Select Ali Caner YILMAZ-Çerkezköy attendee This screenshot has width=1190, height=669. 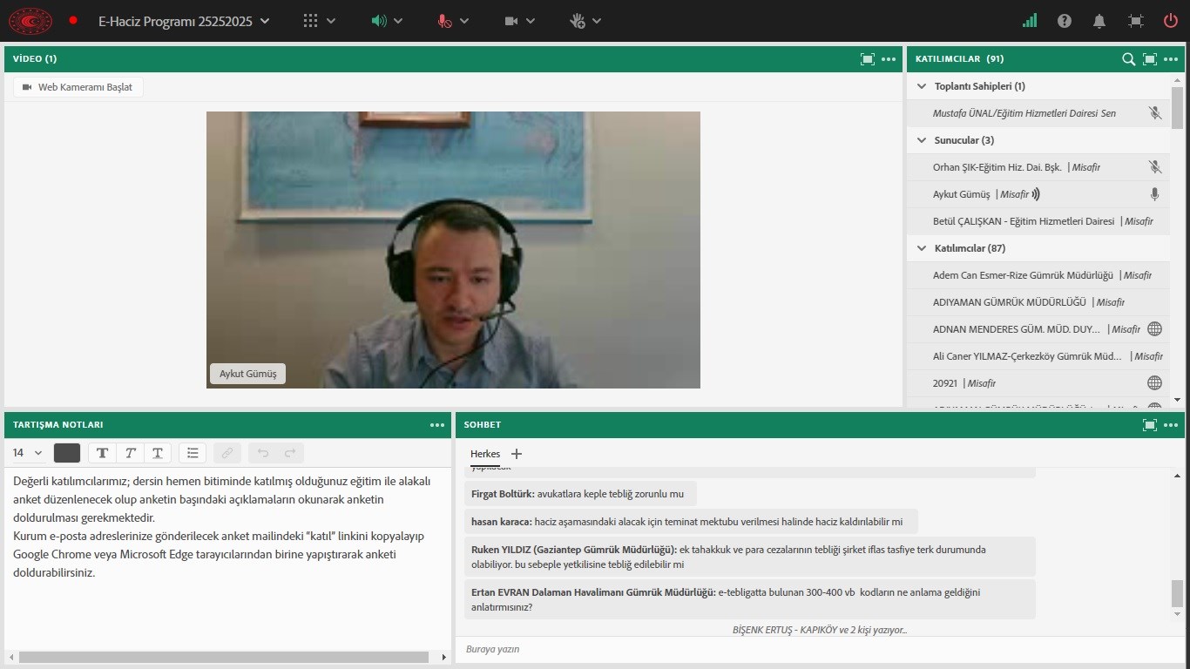(1038, 356)
